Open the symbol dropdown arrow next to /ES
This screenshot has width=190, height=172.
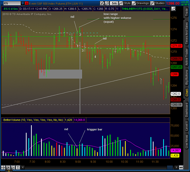(22, 3)
